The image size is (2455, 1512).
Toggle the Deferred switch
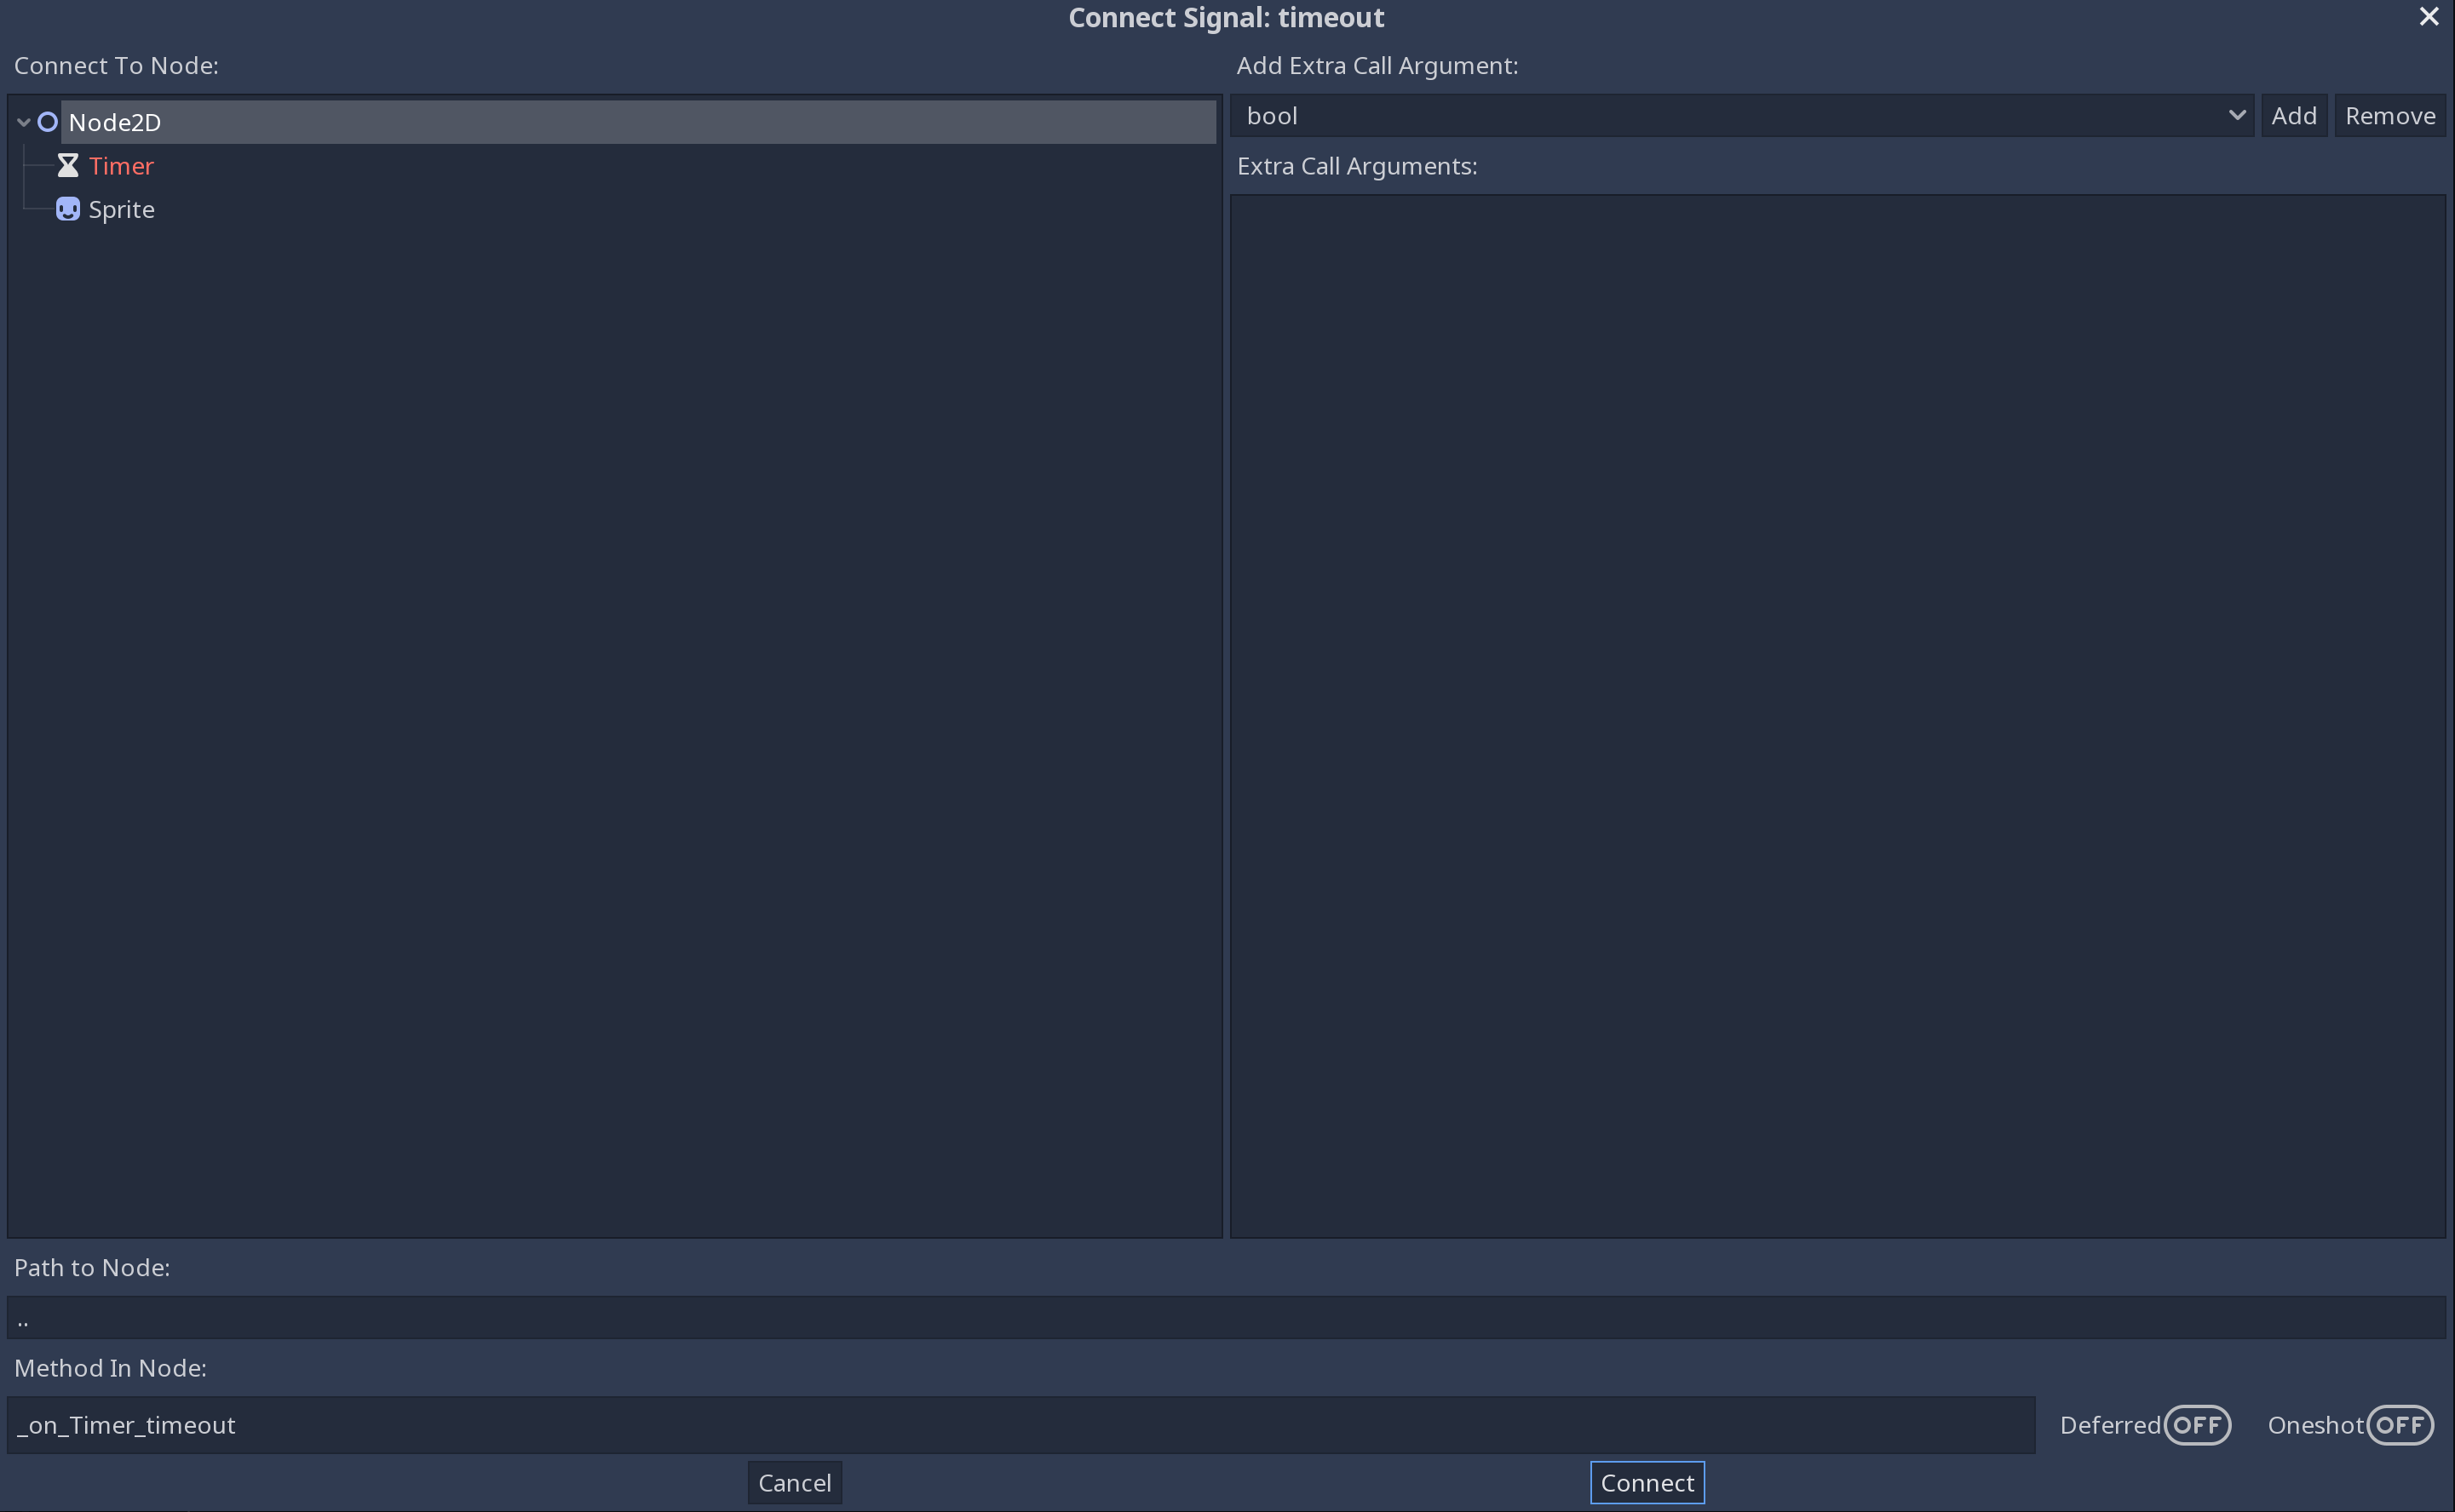pos(2196,1424)
